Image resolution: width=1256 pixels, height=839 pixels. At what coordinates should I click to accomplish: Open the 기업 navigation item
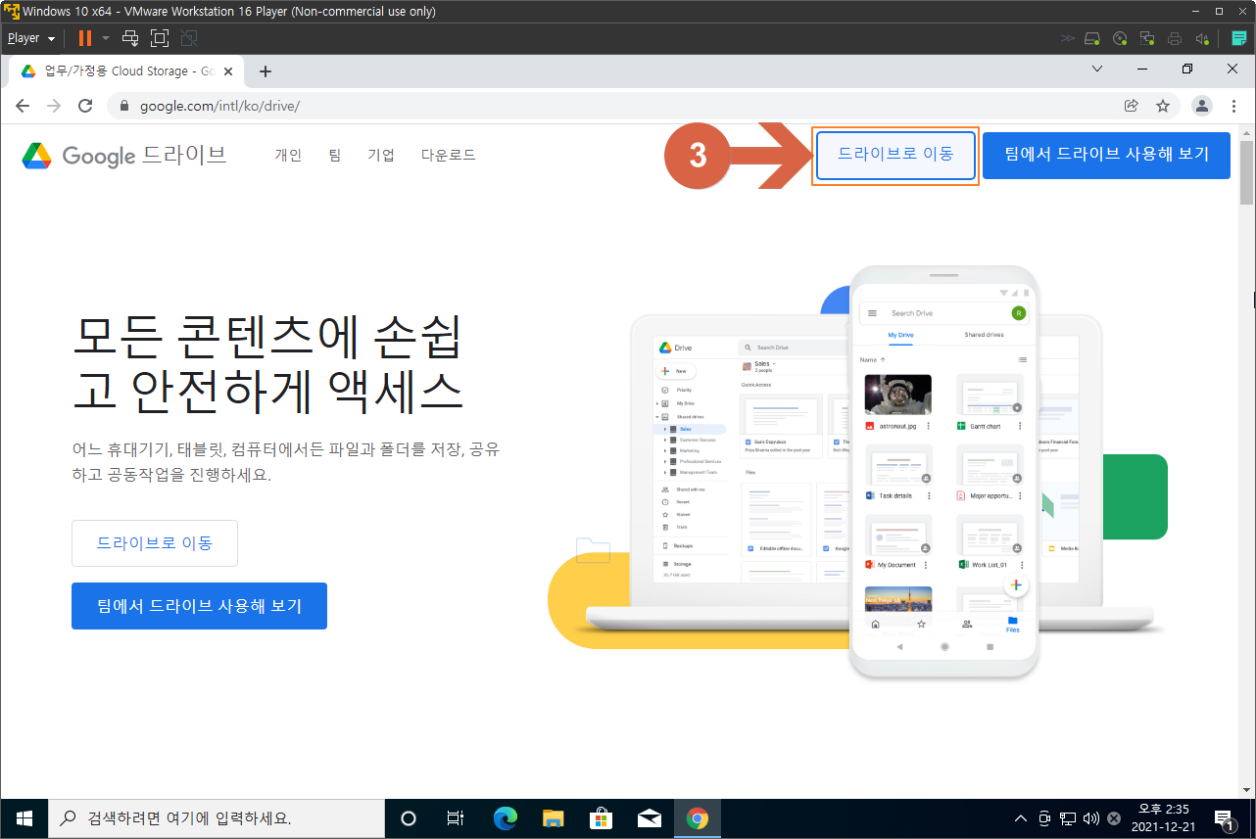click(381, 155)
